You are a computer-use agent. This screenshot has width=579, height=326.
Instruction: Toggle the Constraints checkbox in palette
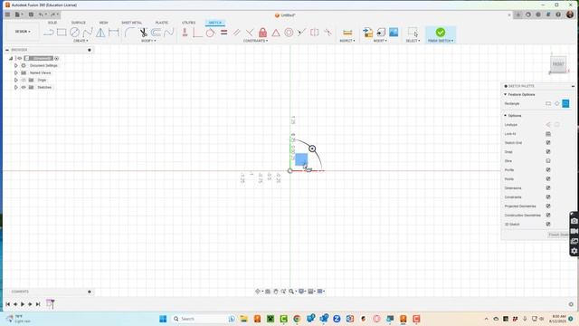point(548,197)
